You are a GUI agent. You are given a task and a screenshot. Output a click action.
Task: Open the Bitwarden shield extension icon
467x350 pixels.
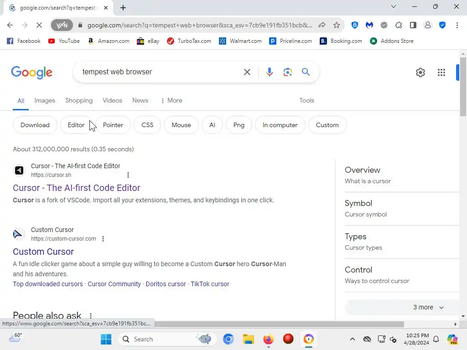[354, 26]
